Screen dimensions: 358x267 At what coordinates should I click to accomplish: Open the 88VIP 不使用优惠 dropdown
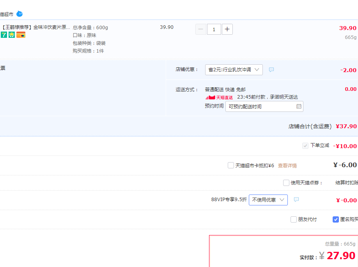coord(268,200)
